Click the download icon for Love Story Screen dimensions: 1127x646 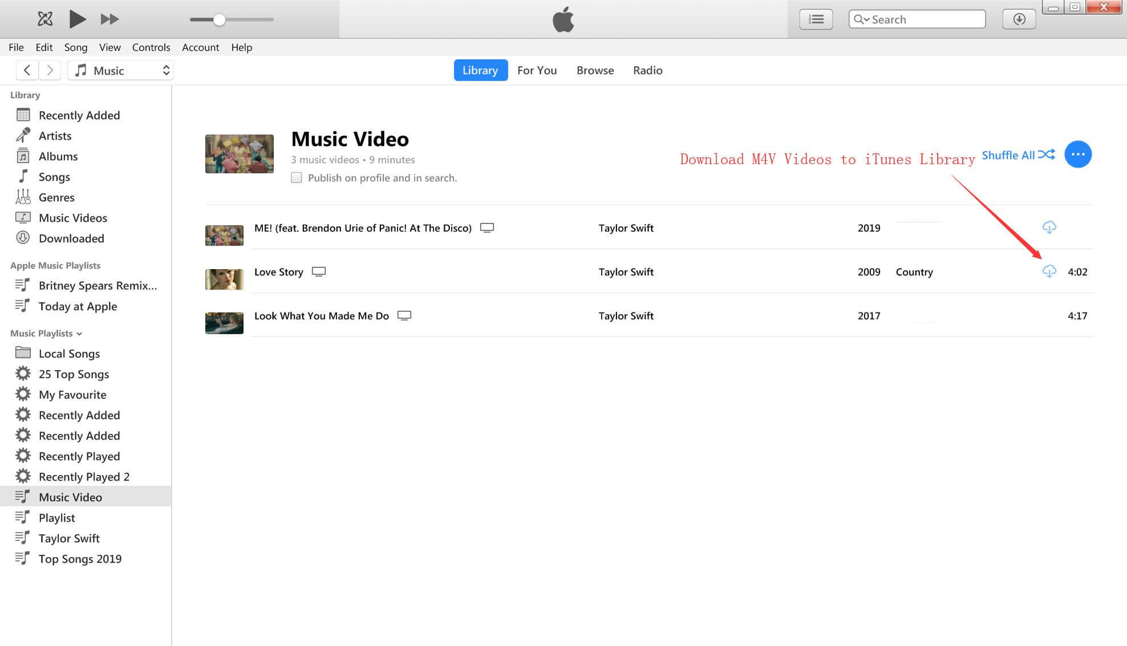tap(1049, 271)
